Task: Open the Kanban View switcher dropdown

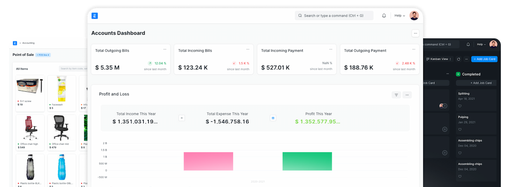Action: pos(439,59)
